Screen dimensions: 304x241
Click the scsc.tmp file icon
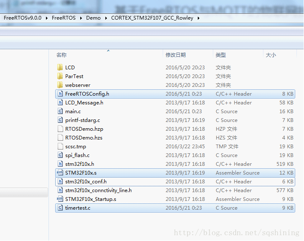(60, 146)
